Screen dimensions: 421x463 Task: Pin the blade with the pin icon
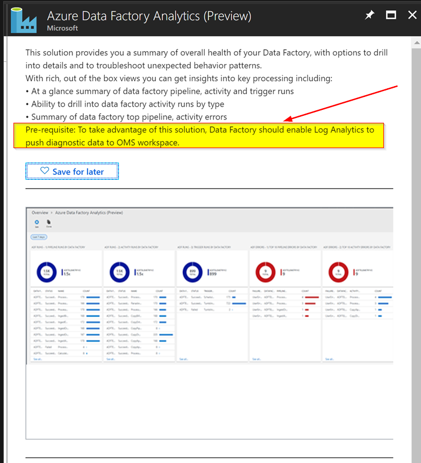click(x=369, y=15)
